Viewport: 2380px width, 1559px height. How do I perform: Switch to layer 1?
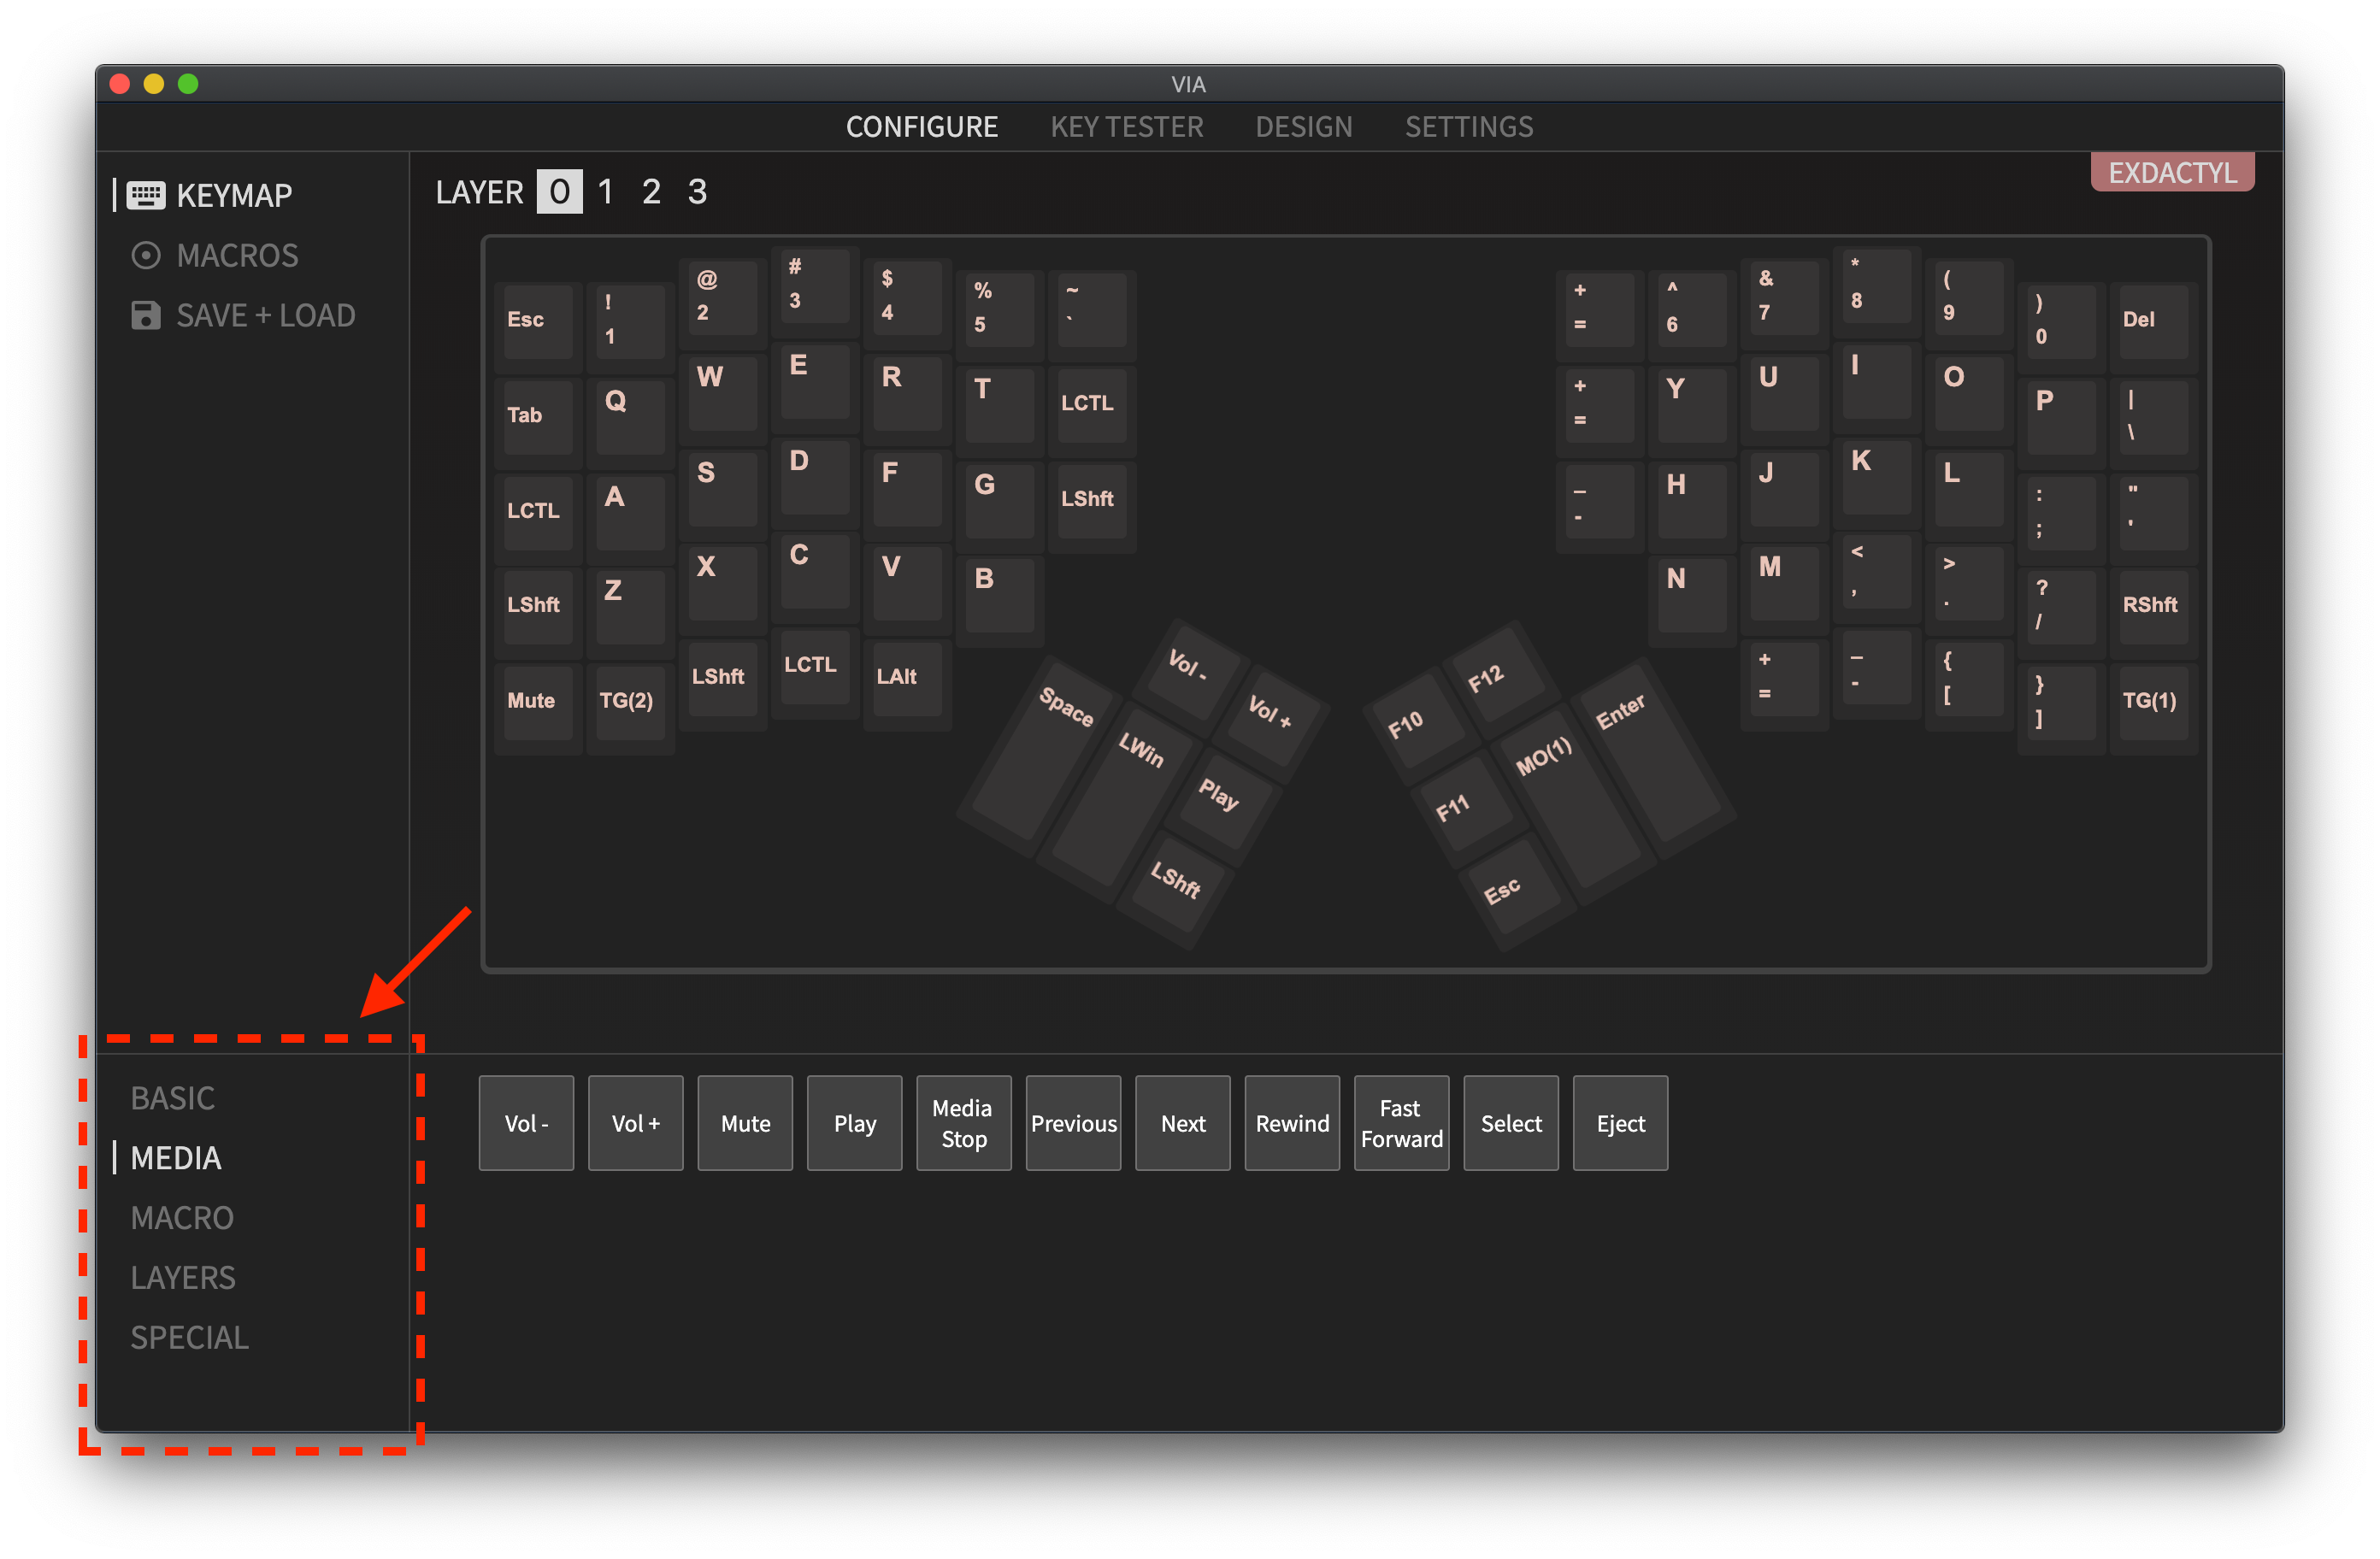click(605, 191)
